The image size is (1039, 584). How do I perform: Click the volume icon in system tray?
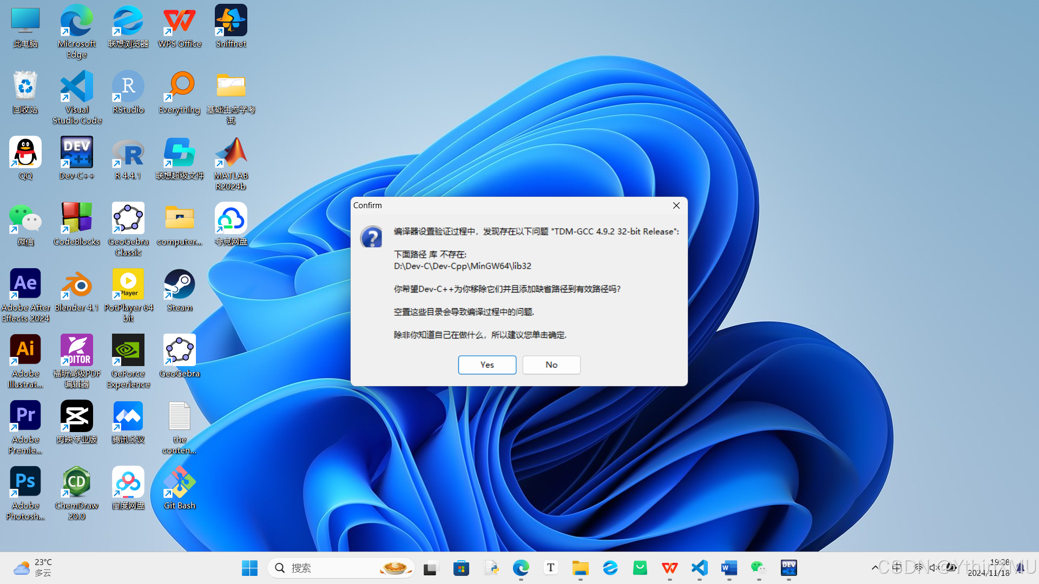coord(934,568)
